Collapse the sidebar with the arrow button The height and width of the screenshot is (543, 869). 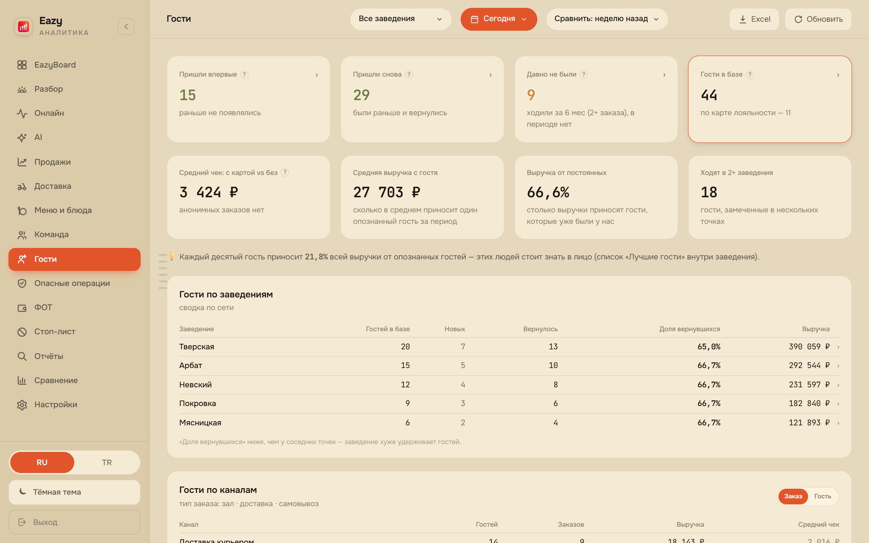tap(126, 27)
